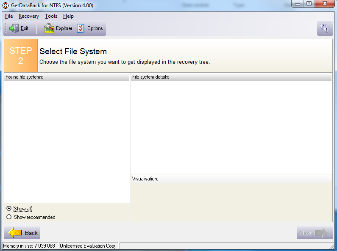Screen dimensions: 337x251
Task: Maximize the GetDataBack window
Action: tap(309, 4)
